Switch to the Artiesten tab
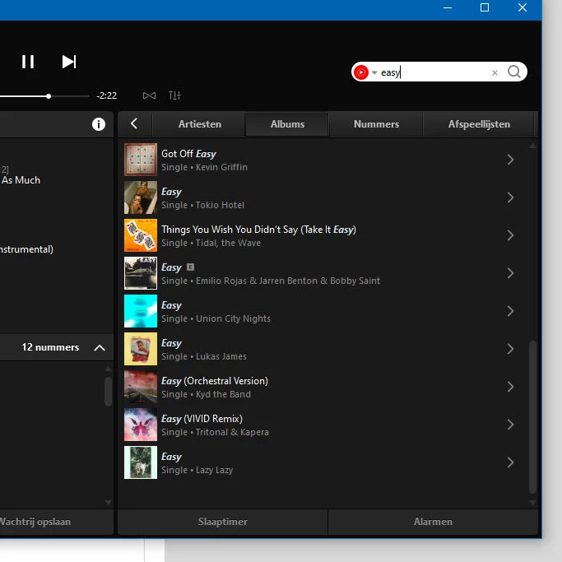The height and width of the screenshot is (562, 562). 200,124
